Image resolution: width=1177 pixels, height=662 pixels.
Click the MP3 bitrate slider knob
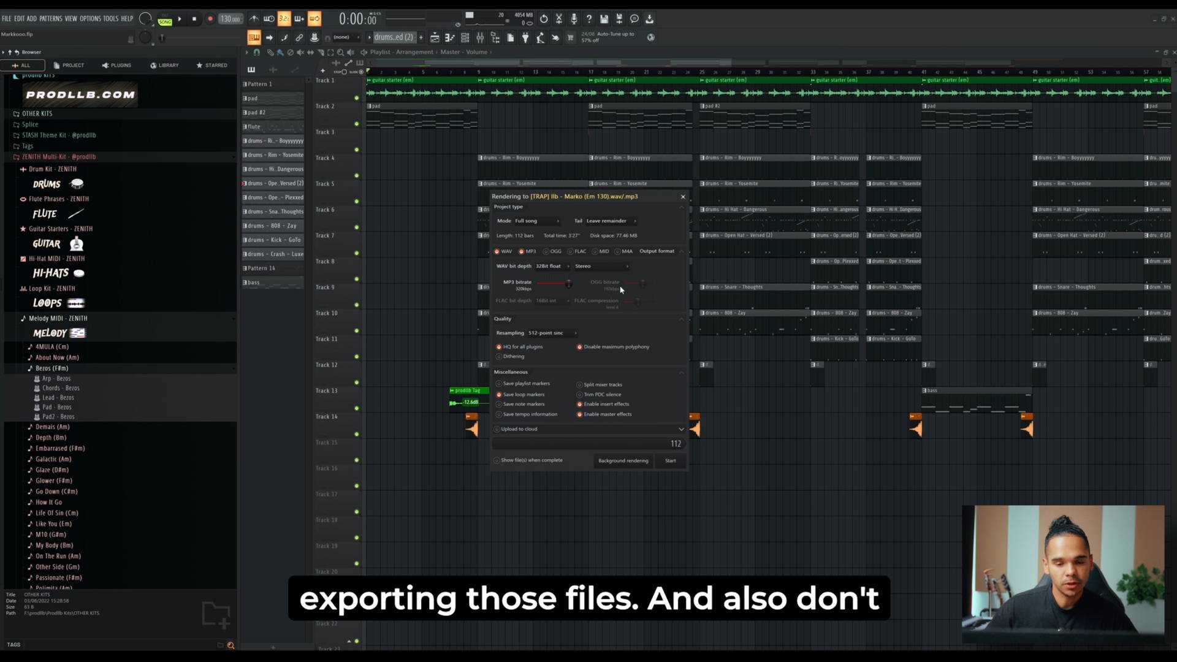pyautogui.click(x=568, y=283)
